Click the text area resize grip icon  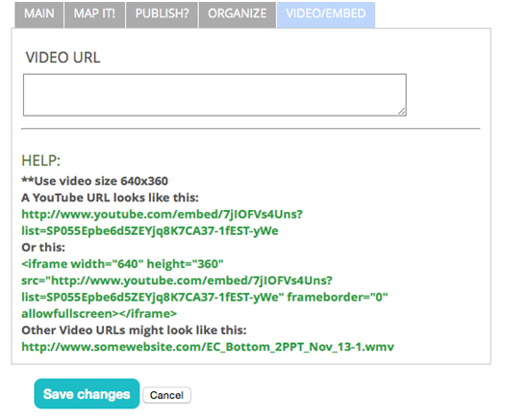click(402, 112)
